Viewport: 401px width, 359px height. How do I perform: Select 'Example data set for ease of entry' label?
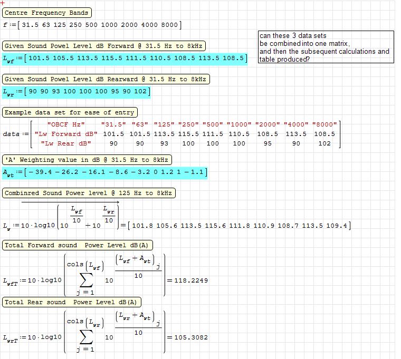70,112
